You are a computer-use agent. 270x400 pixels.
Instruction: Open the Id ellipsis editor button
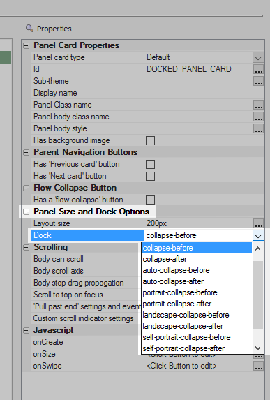[x=258, y=69]
